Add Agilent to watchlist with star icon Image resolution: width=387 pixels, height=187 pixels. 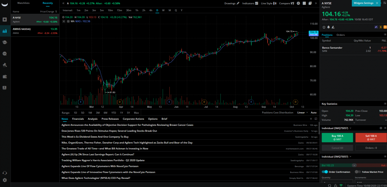click(x=324, y=27)
